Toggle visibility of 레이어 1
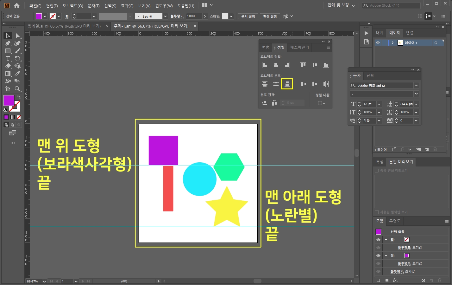 click(x=378, y=43)
